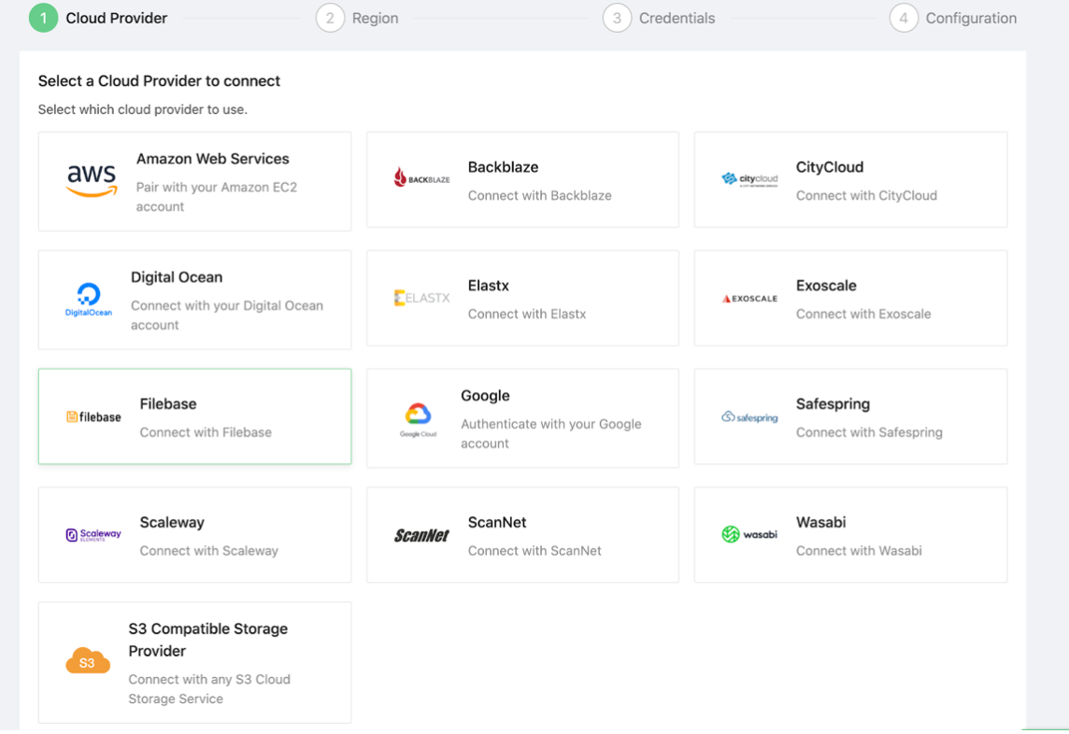This screenshot has height=734, width=1069.
Task: Select the Amazon Web Services title
Action: click(x=213, y=159)
